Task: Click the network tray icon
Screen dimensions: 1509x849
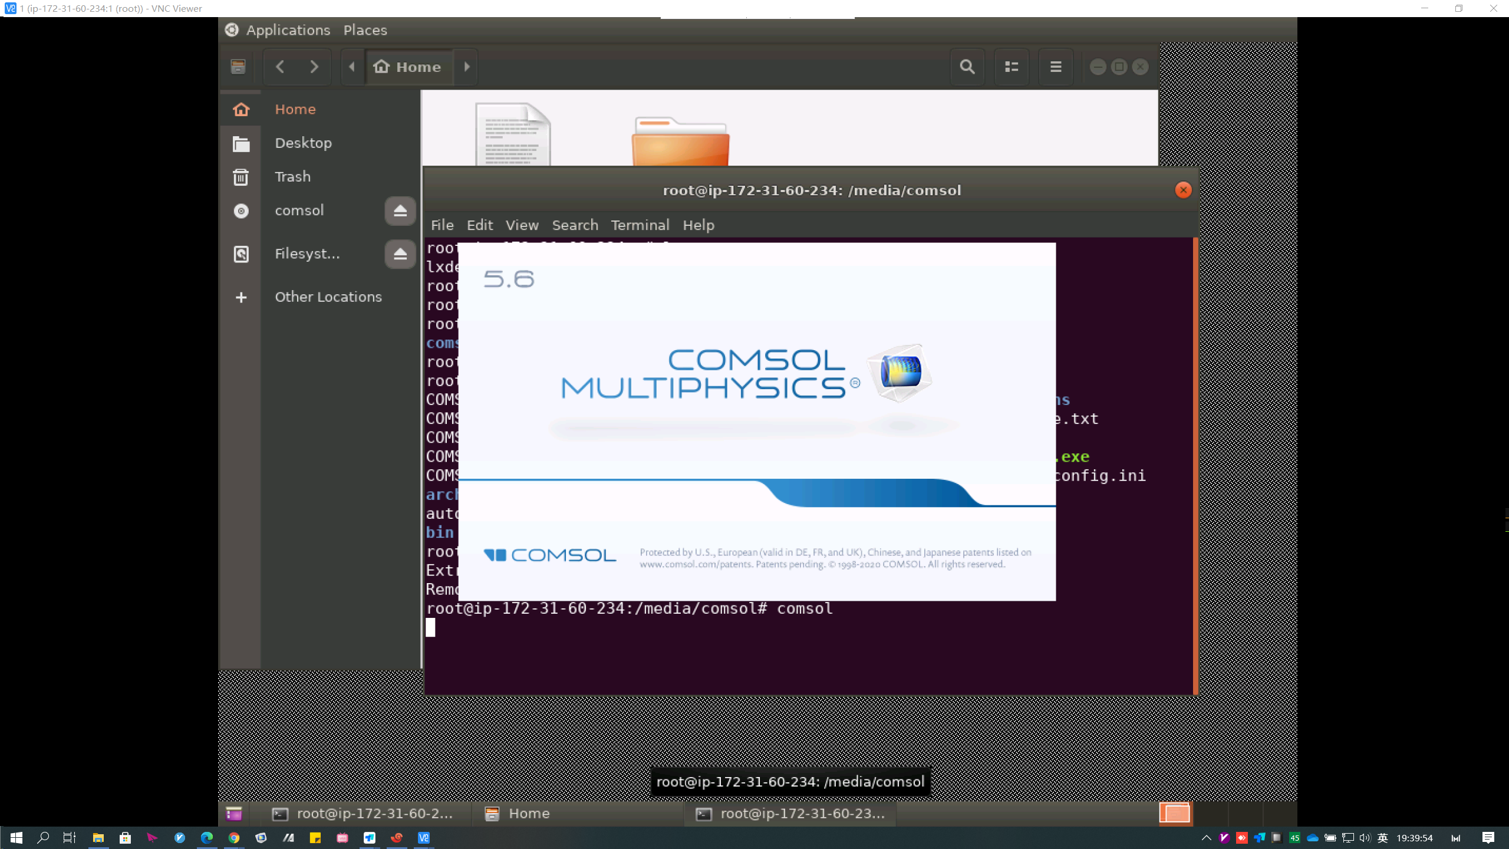Action: (x=1348, y=838)
